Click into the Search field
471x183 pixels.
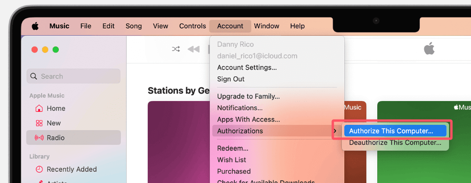point(74,76)
